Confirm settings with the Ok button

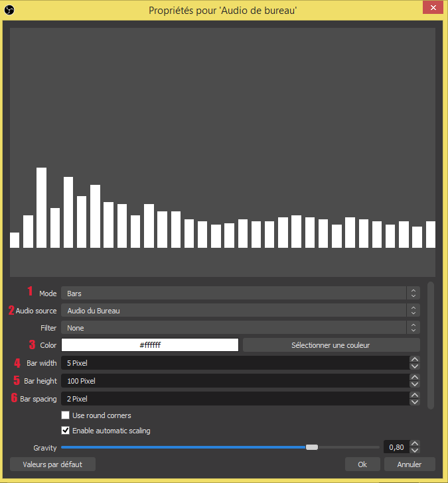pos(362,464)
